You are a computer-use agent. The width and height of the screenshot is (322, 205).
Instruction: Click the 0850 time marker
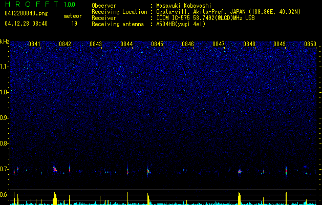point(310,44)
